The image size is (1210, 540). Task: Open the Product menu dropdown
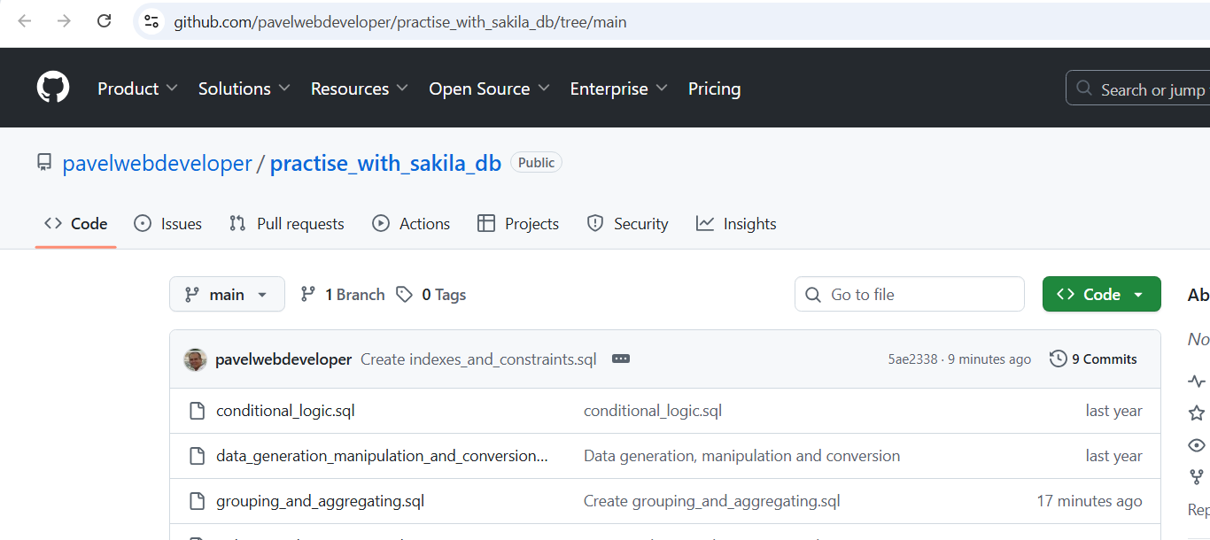click(137, 89)
